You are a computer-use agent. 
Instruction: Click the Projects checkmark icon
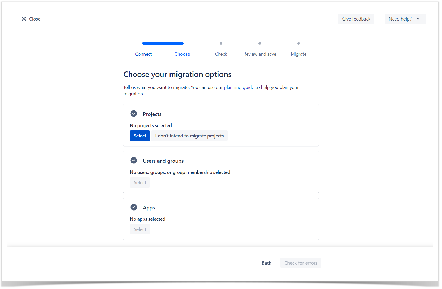[134, 114]
